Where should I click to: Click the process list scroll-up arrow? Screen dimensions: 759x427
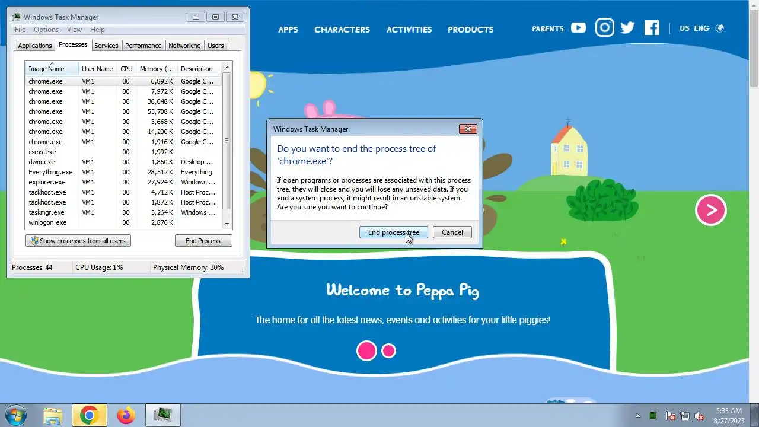pos(227,67)
